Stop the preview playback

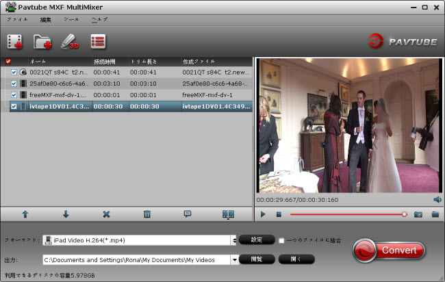coord(279,214)
